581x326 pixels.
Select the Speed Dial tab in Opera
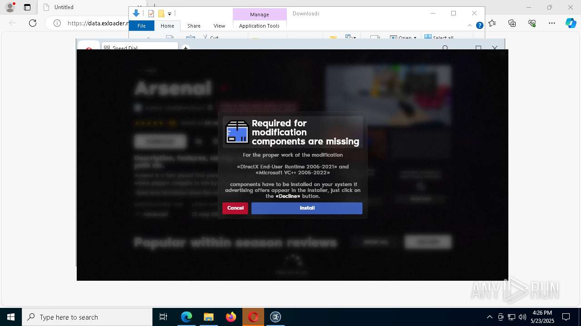[139, 47]
